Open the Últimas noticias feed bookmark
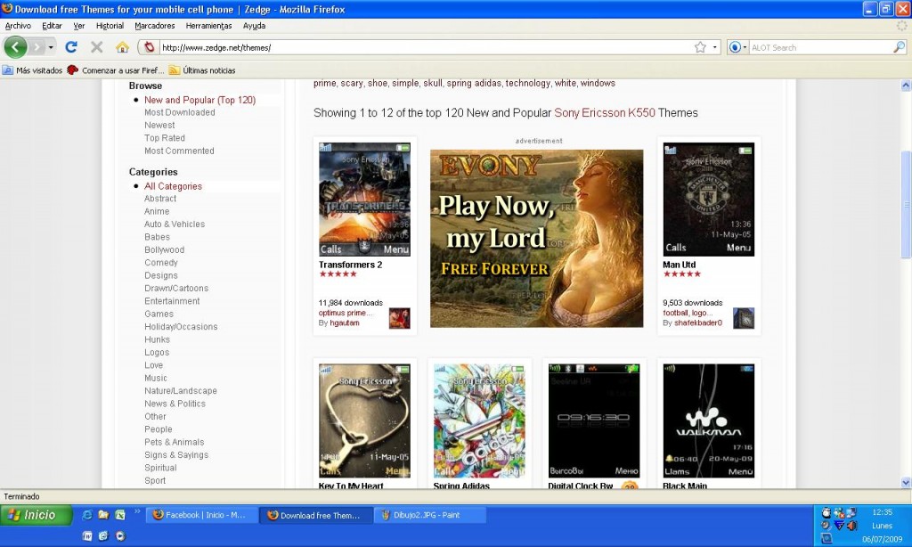912x547 pixels. pyautogui.click(x=202, y=70)
